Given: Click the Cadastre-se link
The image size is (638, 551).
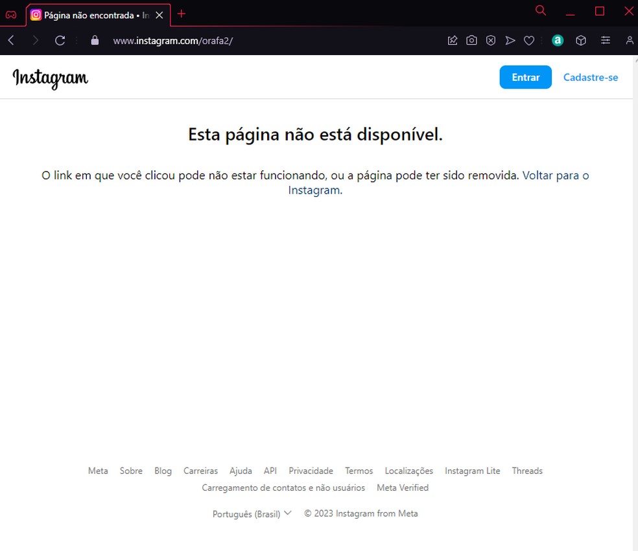Looking at the screenshot, I should point(590,77).
